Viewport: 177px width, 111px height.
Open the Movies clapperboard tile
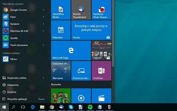[101, 96]
